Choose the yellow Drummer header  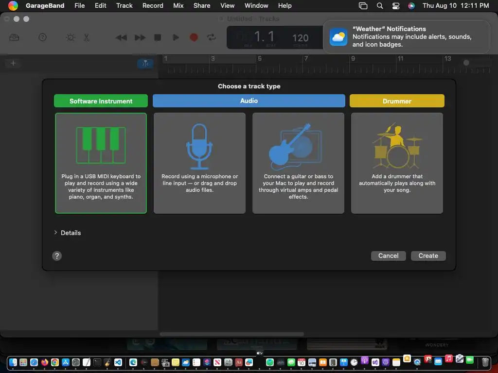point(397,101)
